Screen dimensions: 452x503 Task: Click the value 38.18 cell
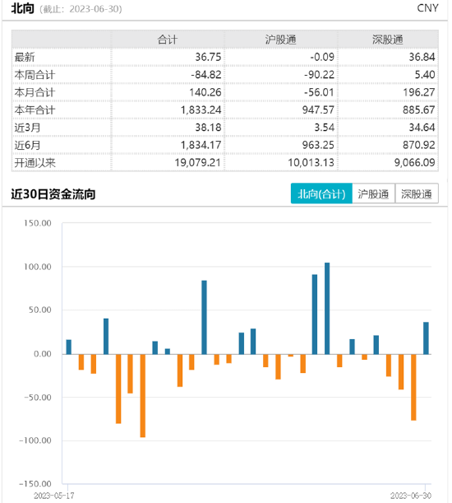click(208, 128)
